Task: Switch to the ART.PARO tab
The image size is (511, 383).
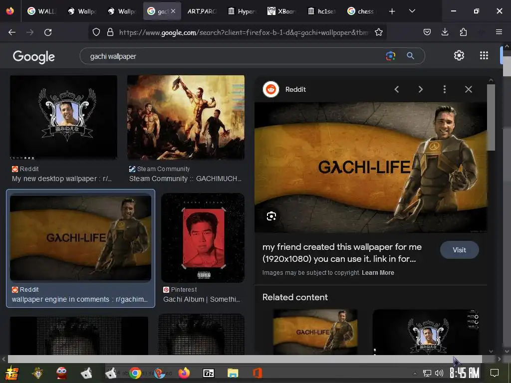Action: 202,11
